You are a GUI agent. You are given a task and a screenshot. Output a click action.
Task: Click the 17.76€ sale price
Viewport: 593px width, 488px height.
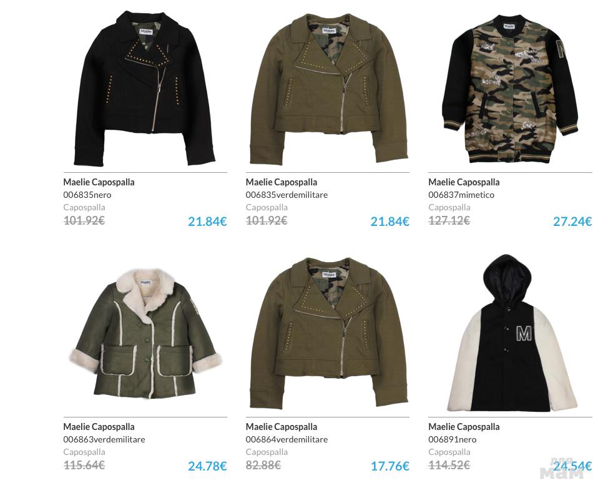pyautogui.click(x=390, y=466)
